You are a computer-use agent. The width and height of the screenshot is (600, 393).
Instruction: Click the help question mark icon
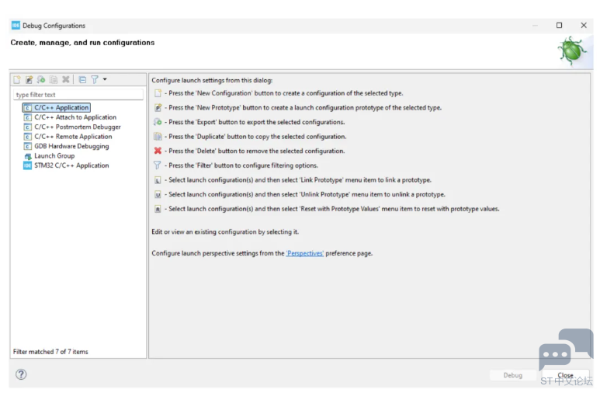[x=21, y=374]
